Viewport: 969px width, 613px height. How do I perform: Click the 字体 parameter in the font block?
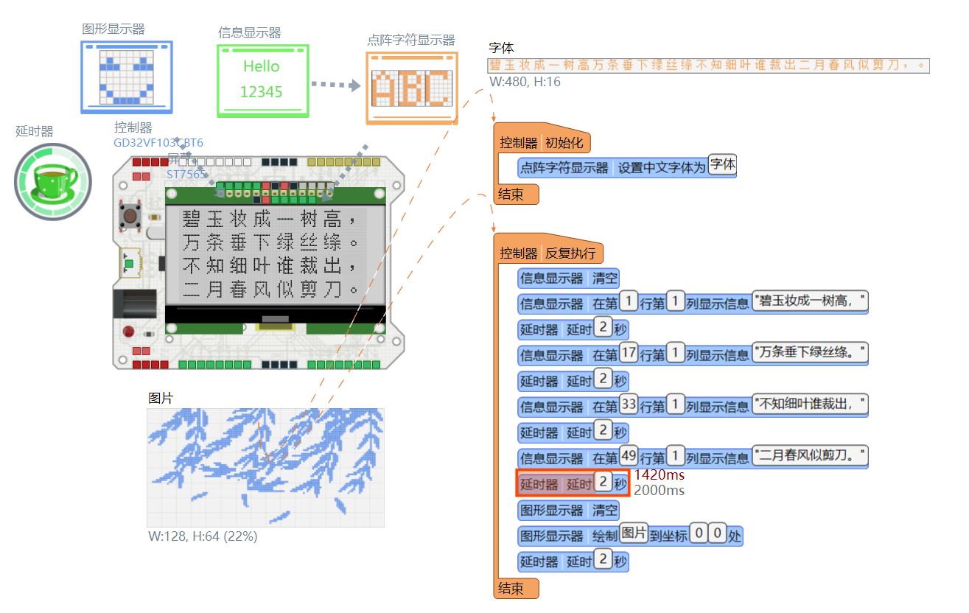722,165
